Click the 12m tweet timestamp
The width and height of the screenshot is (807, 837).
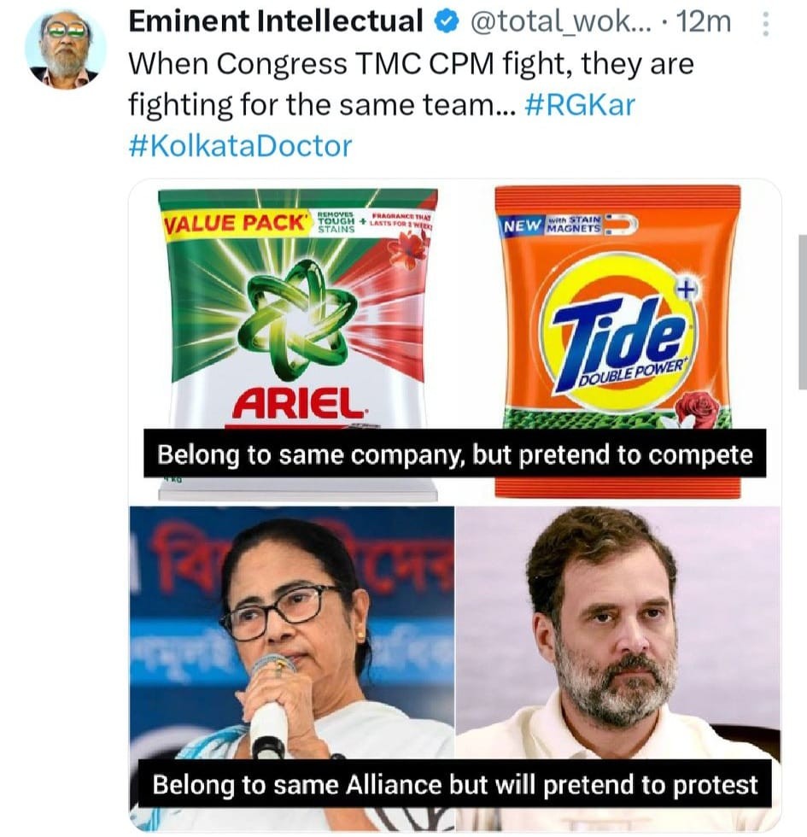[703, 21]
